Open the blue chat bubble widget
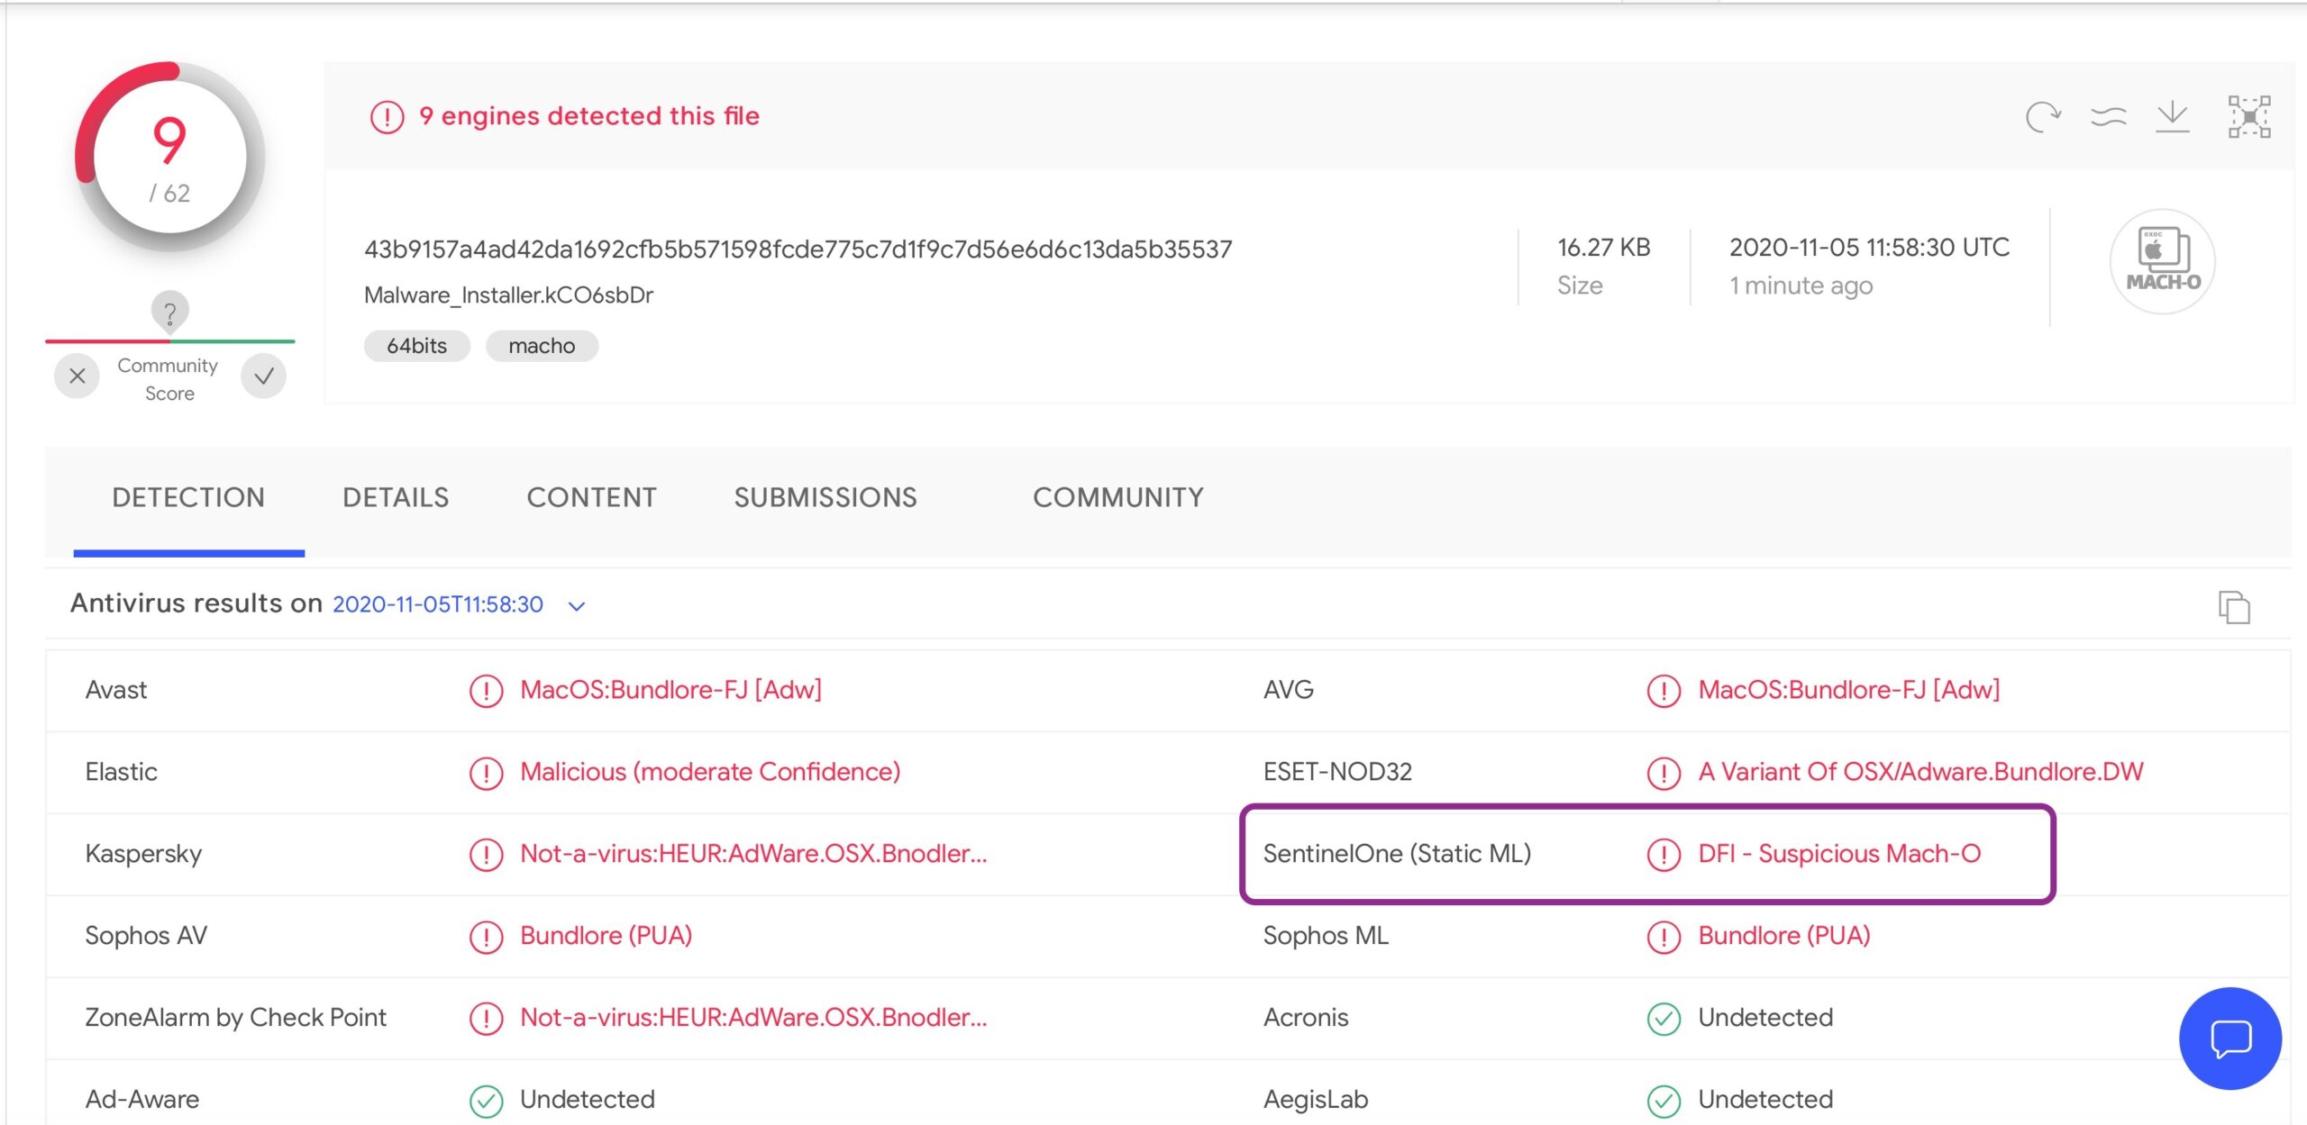Image resolution: width=2307 pixels, height=1125 pixels. pyautogui.click(x=2229, y=1039)
